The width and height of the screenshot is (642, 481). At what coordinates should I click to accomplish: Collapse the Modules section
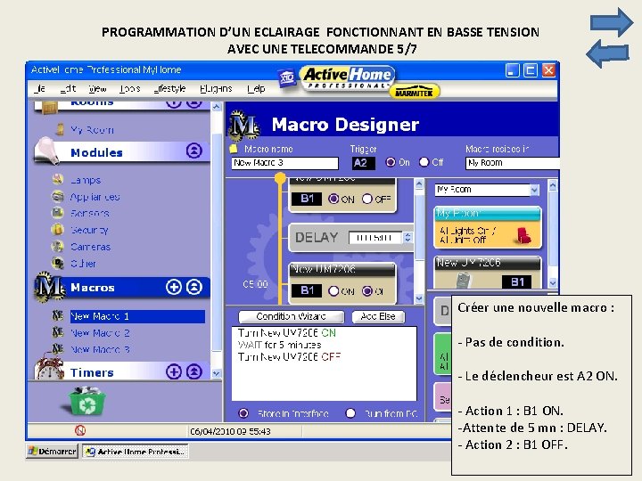tap(194, 151)
